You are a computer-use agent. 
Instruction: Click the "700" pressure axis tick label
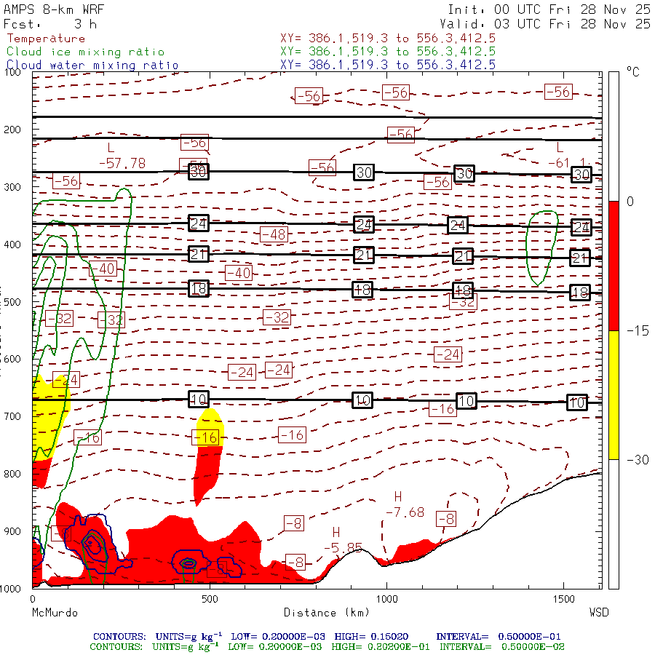tap(12, 416)
